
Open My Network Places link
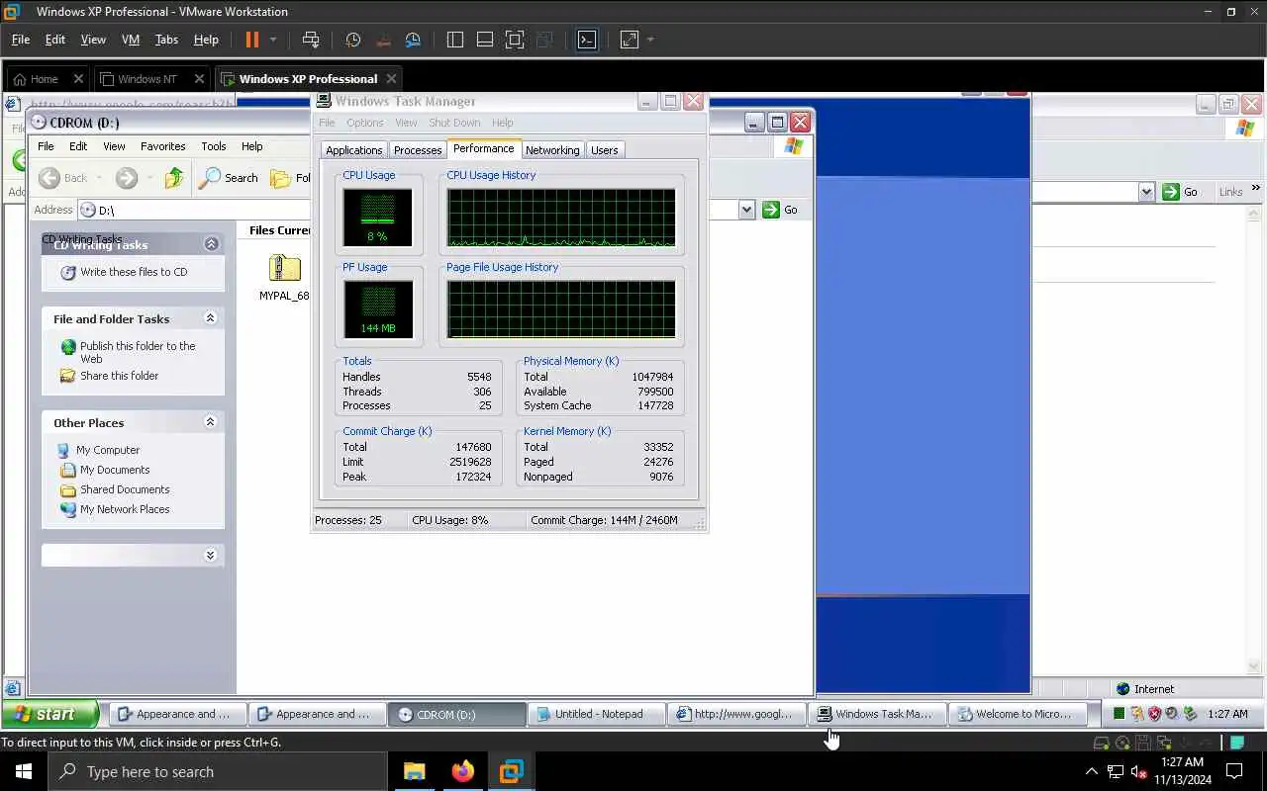click(x=125, y=509)
